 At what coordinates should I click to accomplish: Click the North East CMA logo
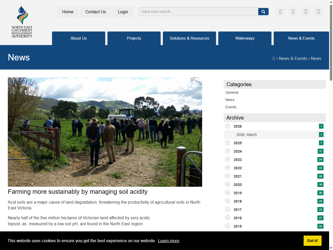(x=22, y=22)
